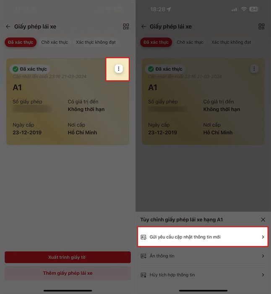271x294 pixels.
Task: Switch to Chờ xác thực tab on right
Action: point(190,42)
